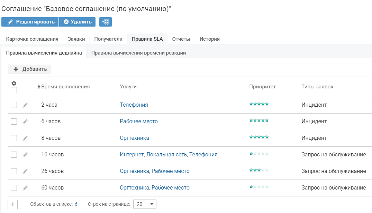Click priority stars in the 60 часов row
Image resolution: width=372 pixels, height=213 pixels.
(259, 186)
